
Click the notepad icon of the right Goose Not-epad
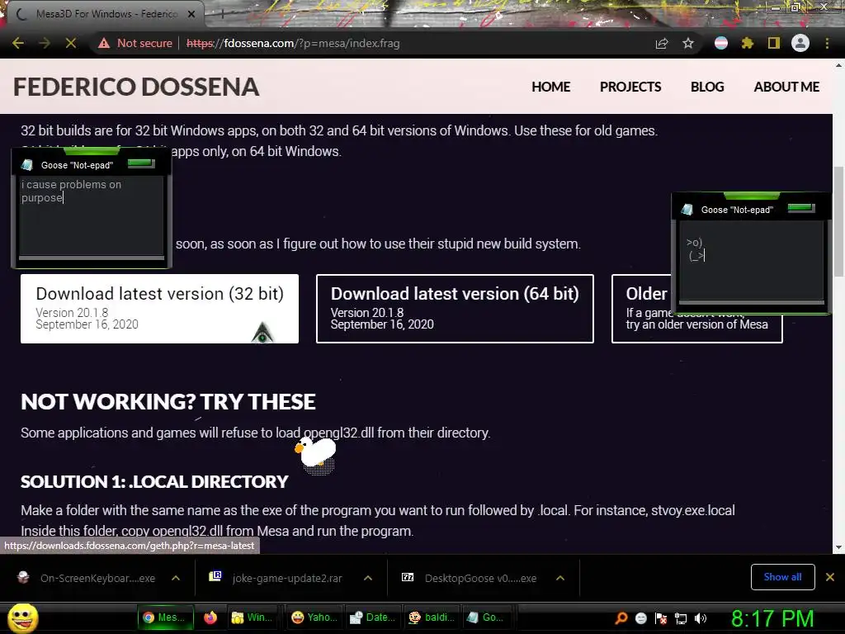[x=687, y=210]
